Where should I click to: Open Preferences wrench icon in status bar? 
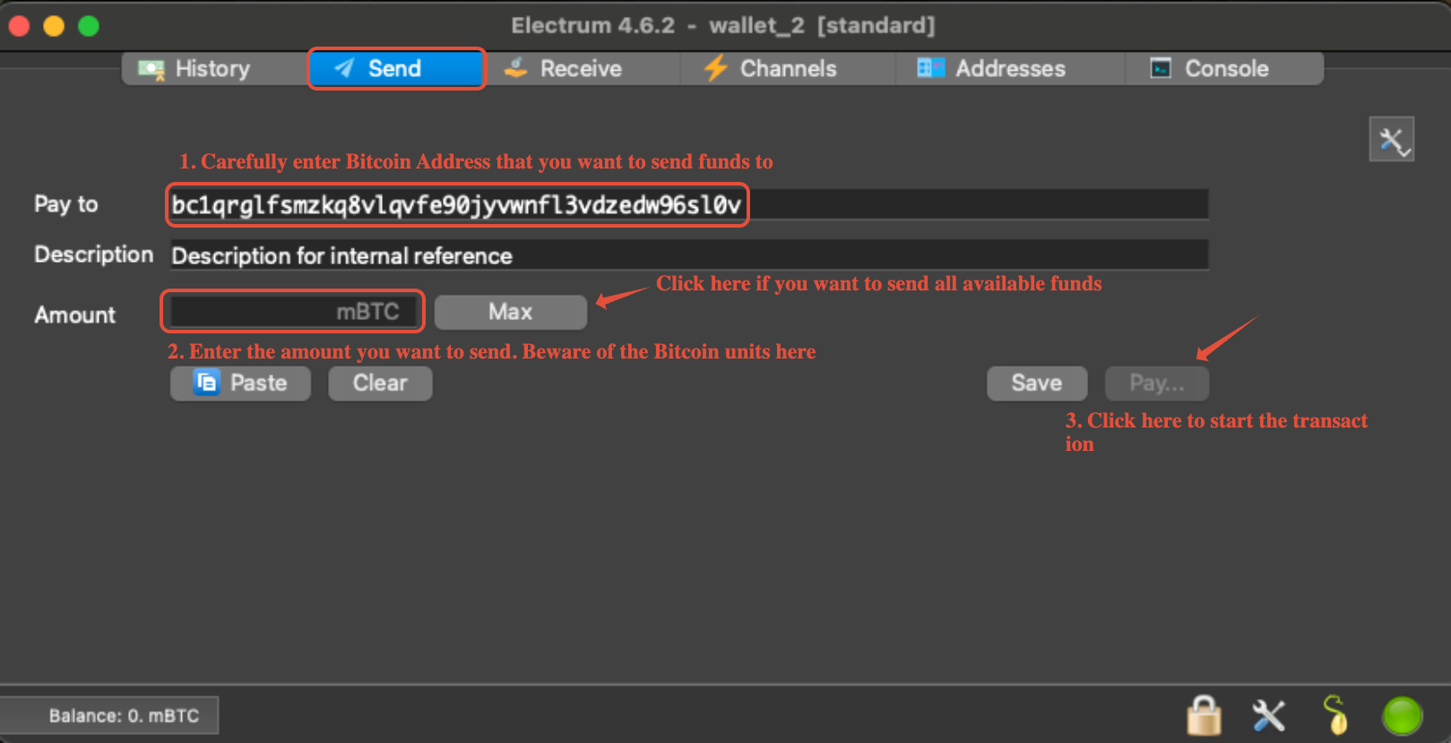1269,716
